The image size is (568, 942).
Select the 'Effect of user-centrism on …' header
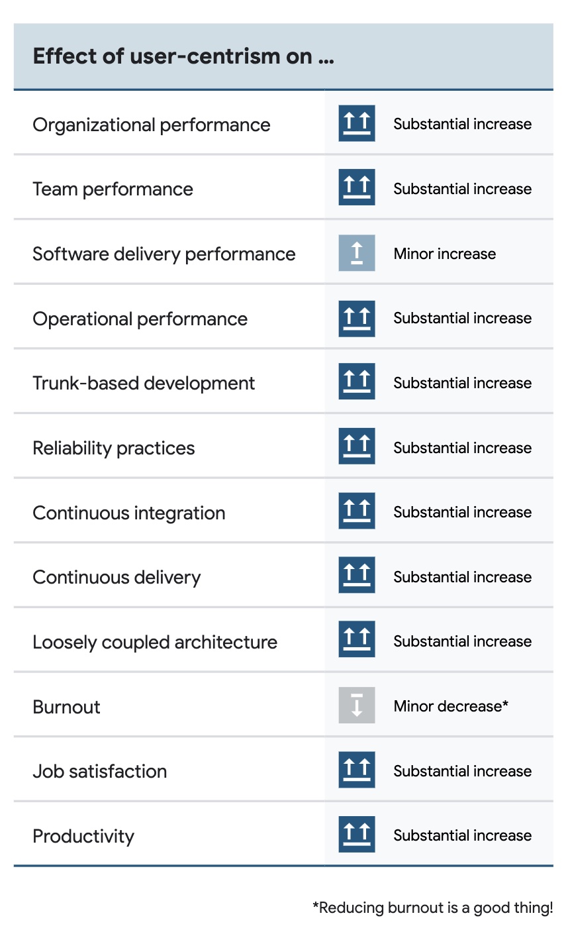[x=183, y=56]
